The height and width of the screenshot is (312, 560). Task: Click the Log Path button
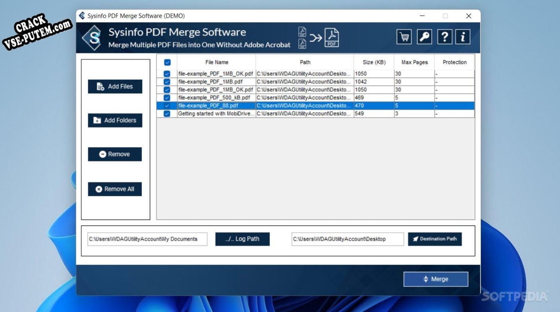[x=242, y=239]
